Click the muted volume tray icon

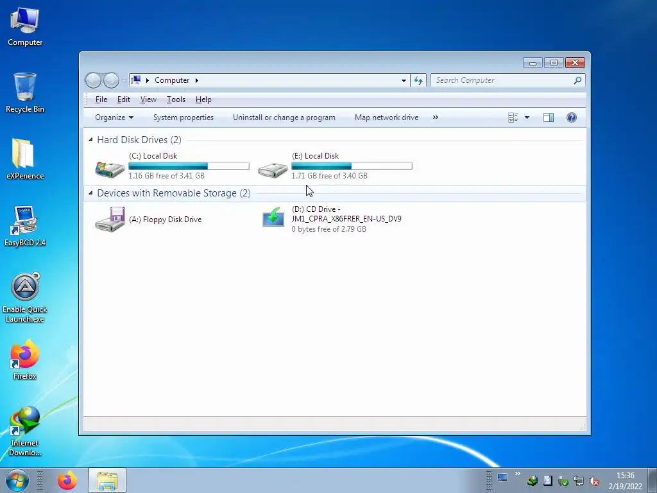coord(593,481)
